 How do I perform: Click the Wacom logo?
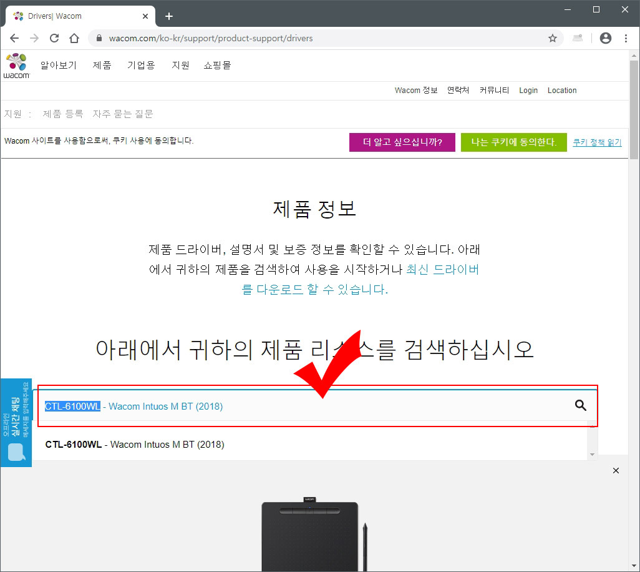(x=17, y=66)
